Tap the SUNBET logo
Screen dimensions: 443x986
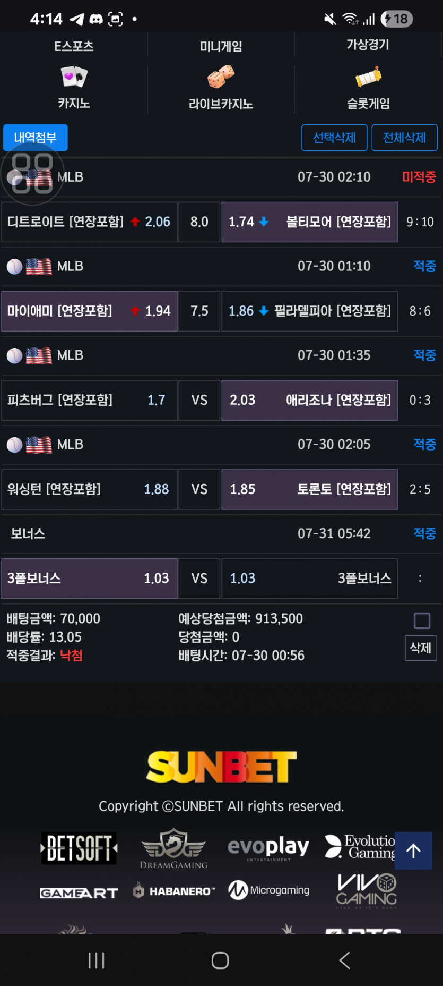coord(221,767)
